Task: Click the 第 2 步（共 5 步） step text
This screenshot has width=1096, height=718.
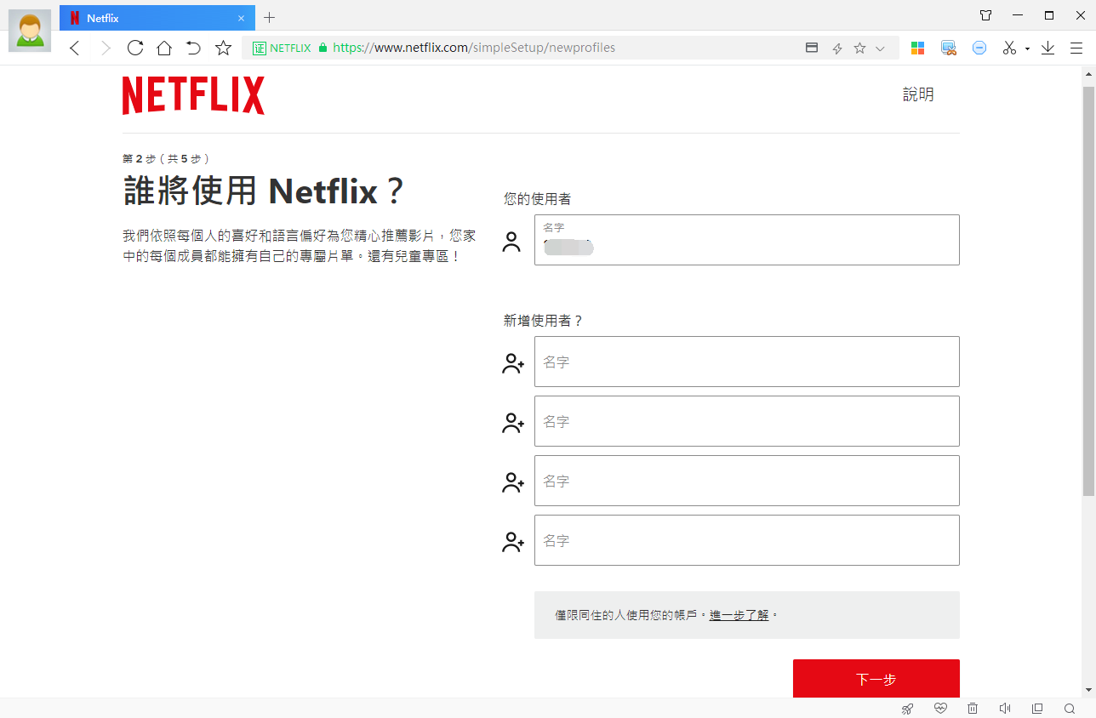Action: [x=166, y=159]
